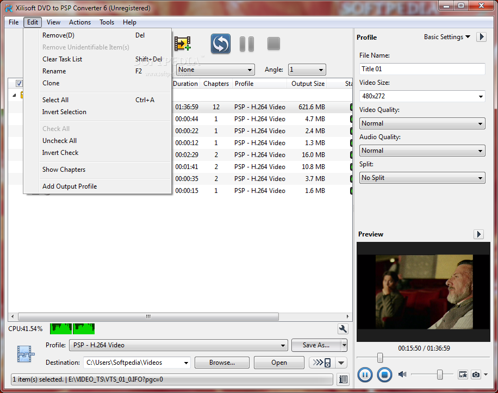
Task: Click the Browse... button
Action: point(222,363)
